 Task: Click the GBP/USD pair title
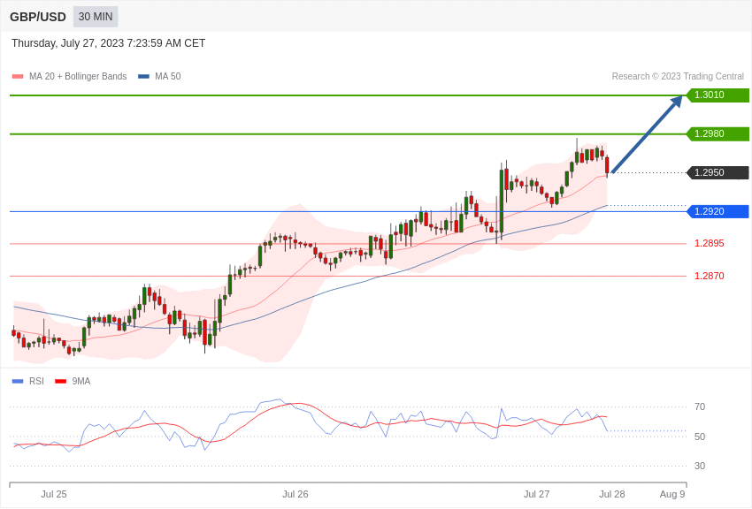point(38,17)
